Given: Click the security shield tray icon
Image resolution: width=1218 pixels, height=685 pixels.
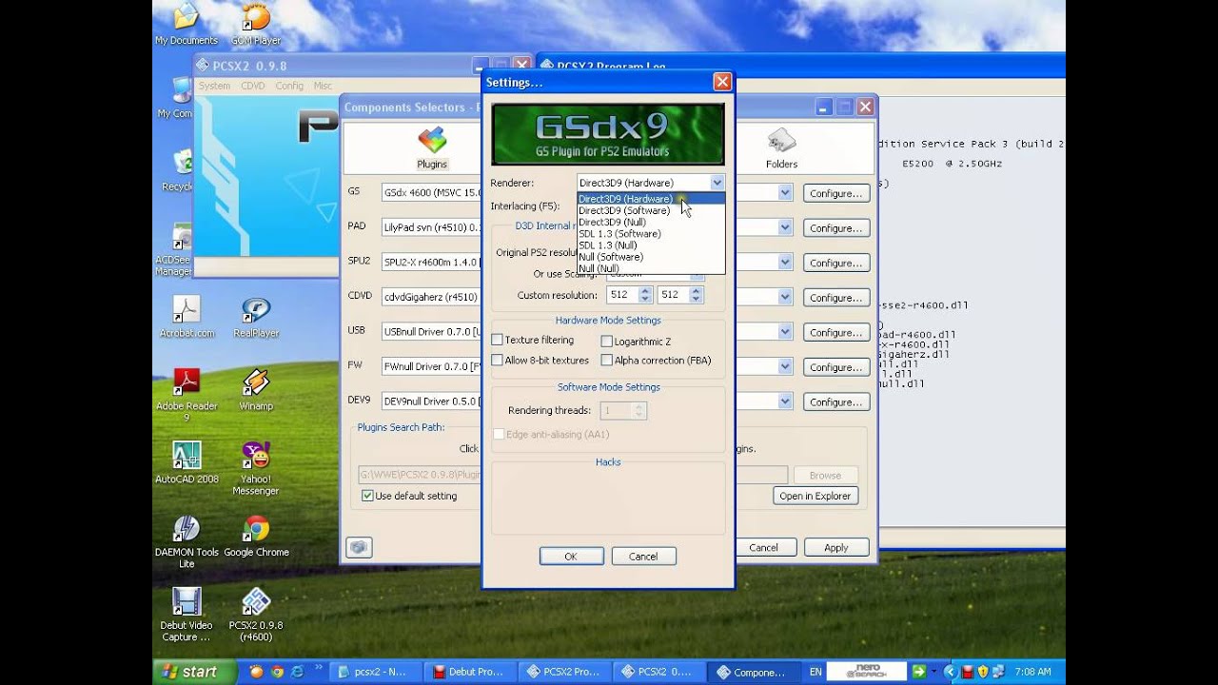Looking at the screenshot, I should [983, 672].
